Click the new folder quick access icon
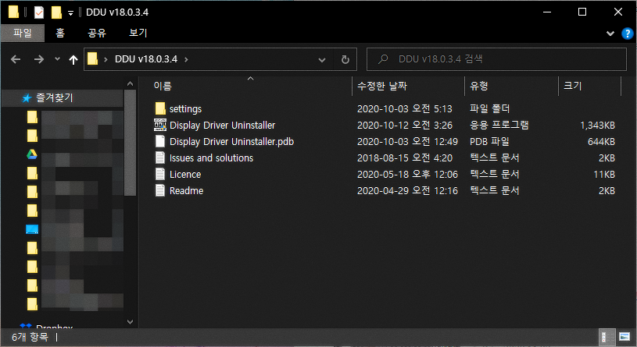 coord(56,12)
